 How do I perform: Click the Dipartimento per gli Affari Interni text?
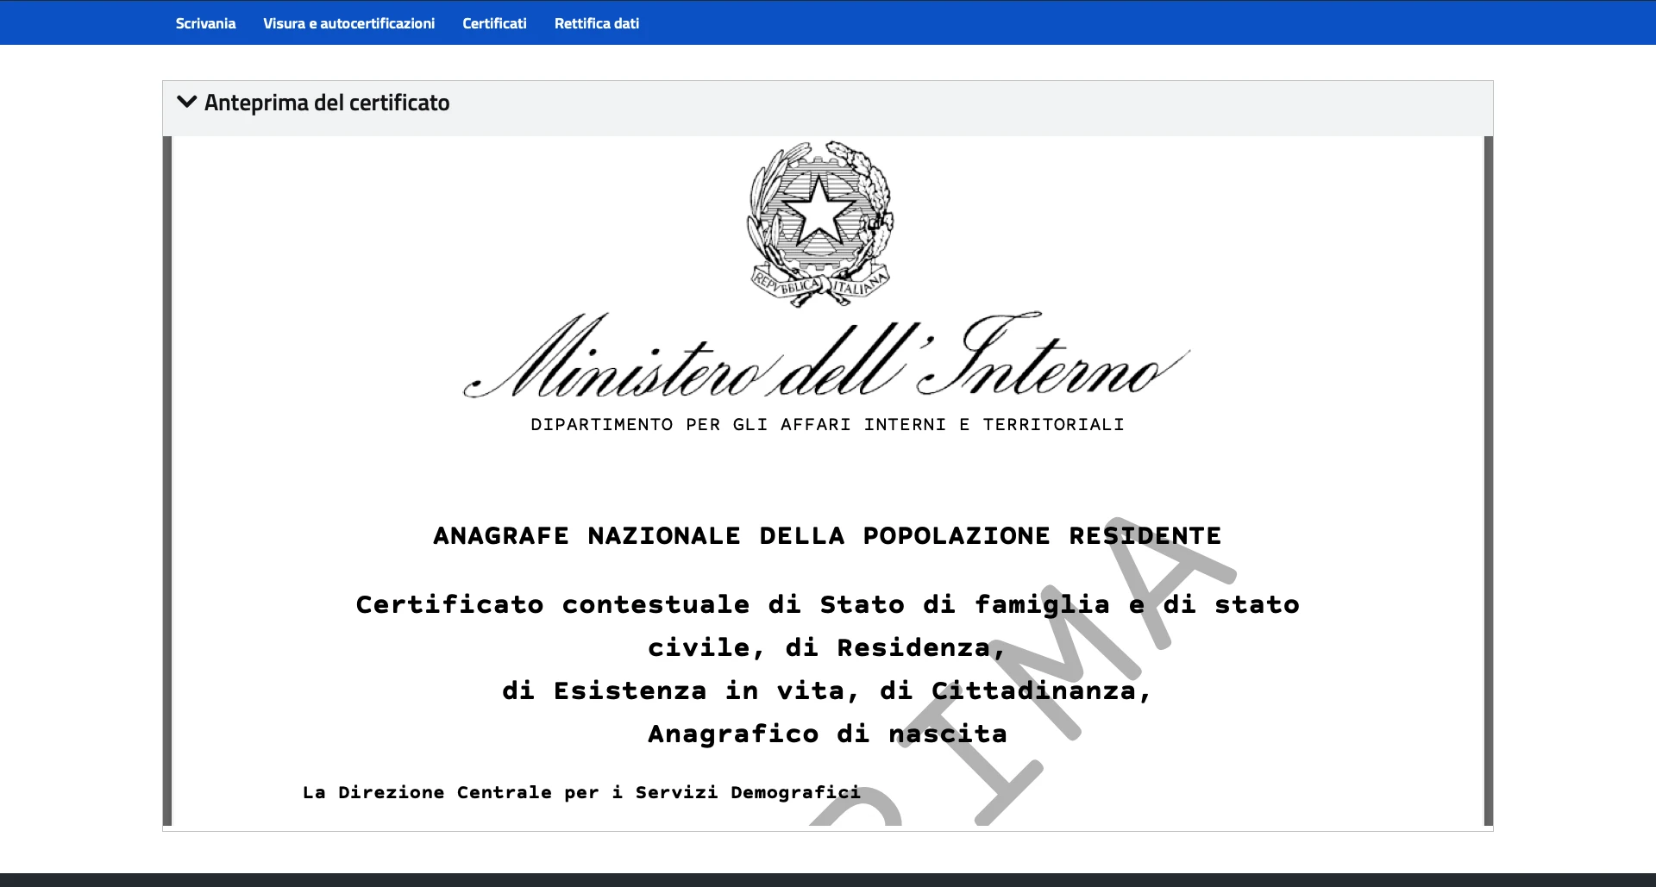(827, 424)
